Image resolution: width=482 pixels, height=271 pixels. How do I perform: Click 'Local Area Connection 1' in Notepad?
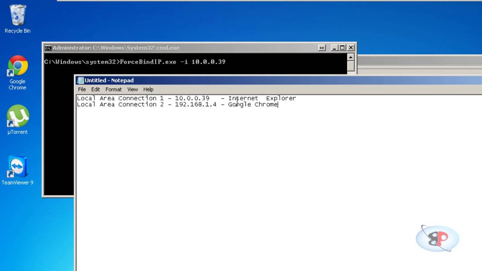click(120, 98)
